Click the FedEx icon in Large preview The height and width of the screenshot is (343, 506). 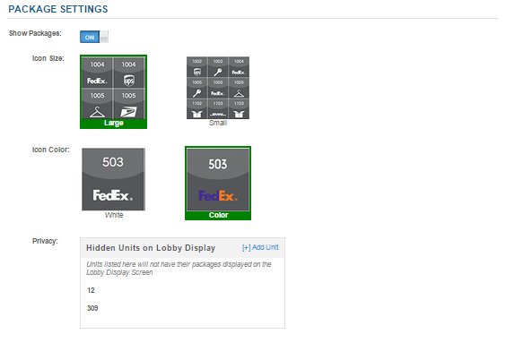coord(97,81)
